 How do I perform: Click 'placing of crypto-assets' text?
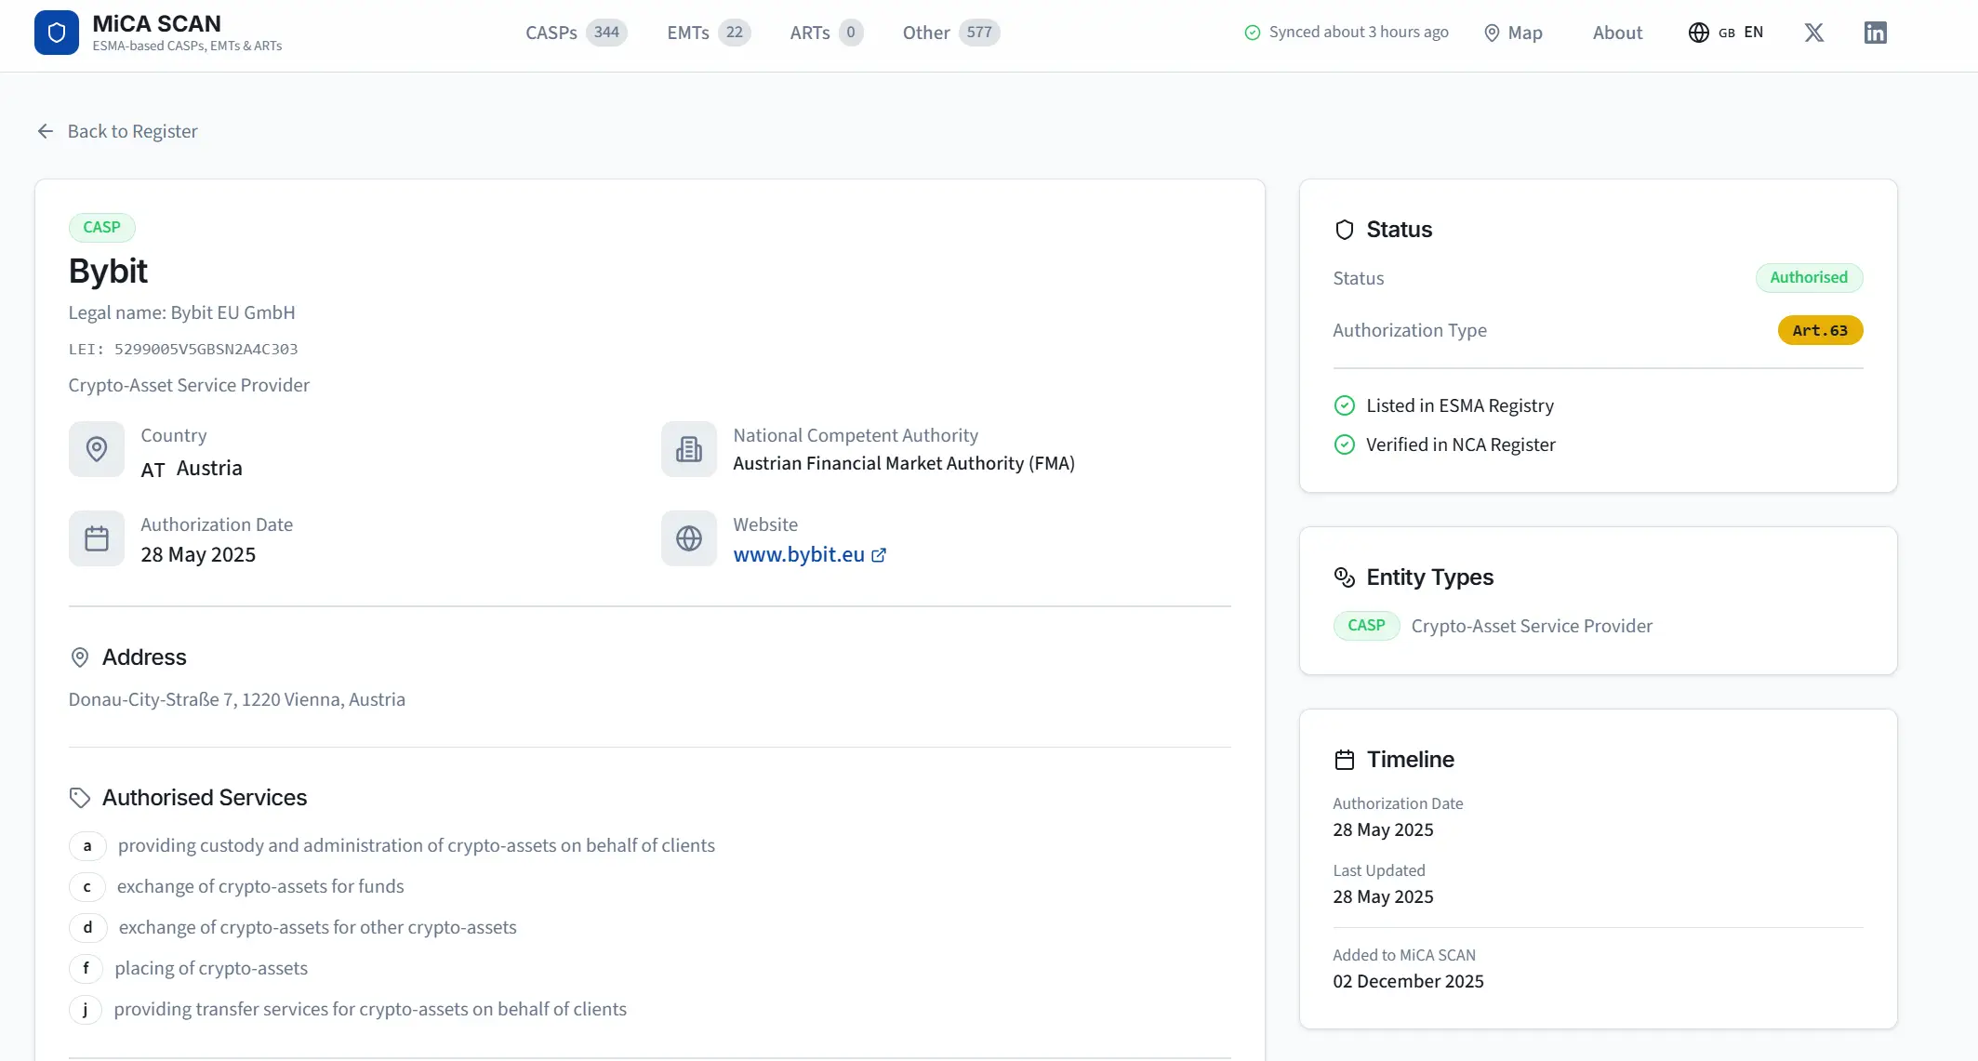click(211, 969)
